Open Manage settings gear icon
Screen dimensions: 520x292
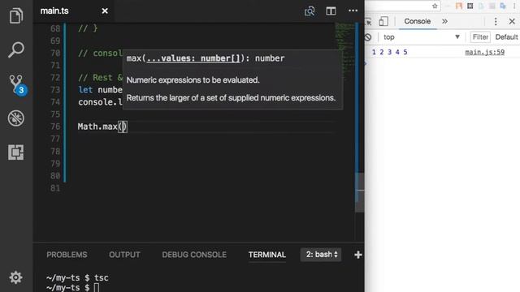pos(15,277)
